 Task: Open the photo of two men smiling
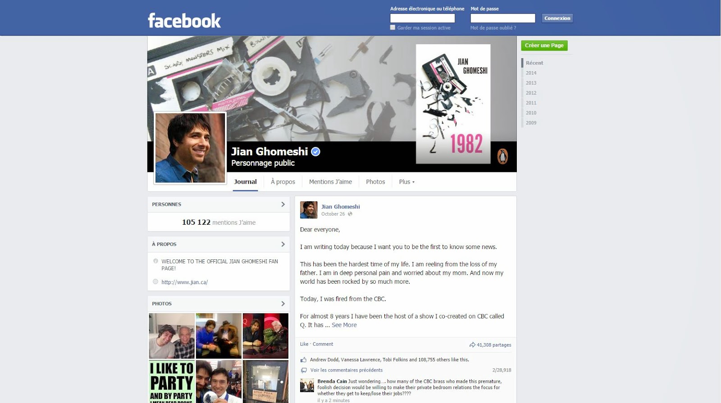pyautogui.click(x=172, y=336)
